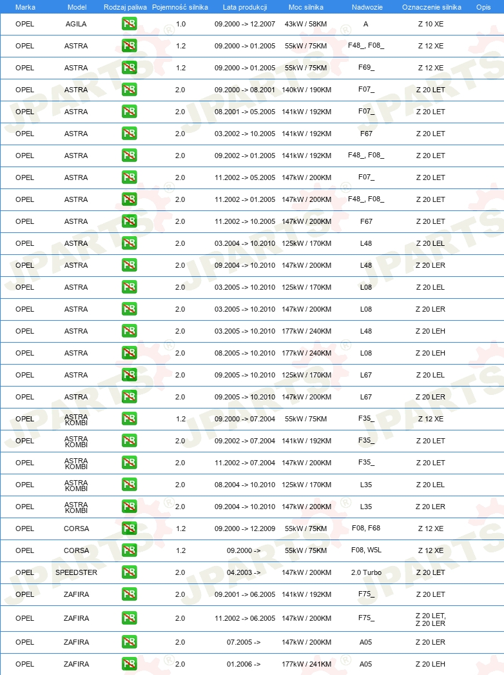Click the Nadwozie column header
The width and height of the screenshot is (504, 675).
click(x=367, y=7)
